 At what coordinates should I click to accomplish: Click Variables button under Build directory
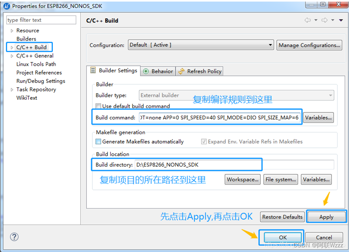pyautogui.click(x=316, y=179)
